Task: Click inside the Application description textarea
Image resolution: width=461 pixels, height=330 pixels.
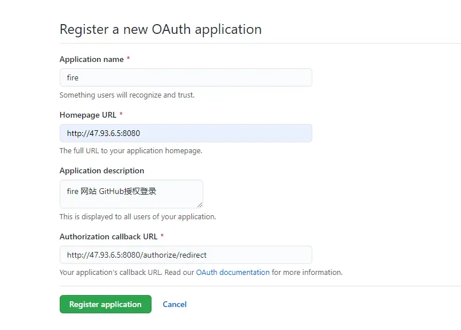Action: (131, 193)
